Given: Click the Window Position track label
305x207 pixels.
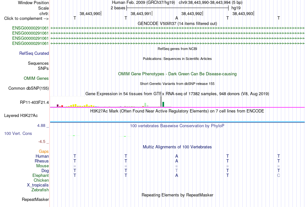Looking at the screenshot, I should [33, 3].
